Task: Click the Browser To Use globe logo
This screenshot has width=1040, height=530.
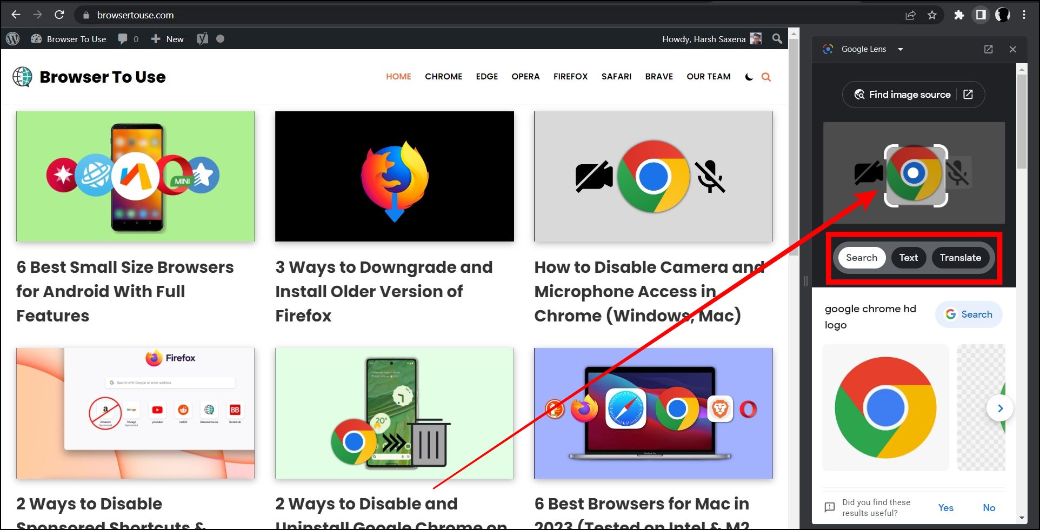Action: pos(23,77)
